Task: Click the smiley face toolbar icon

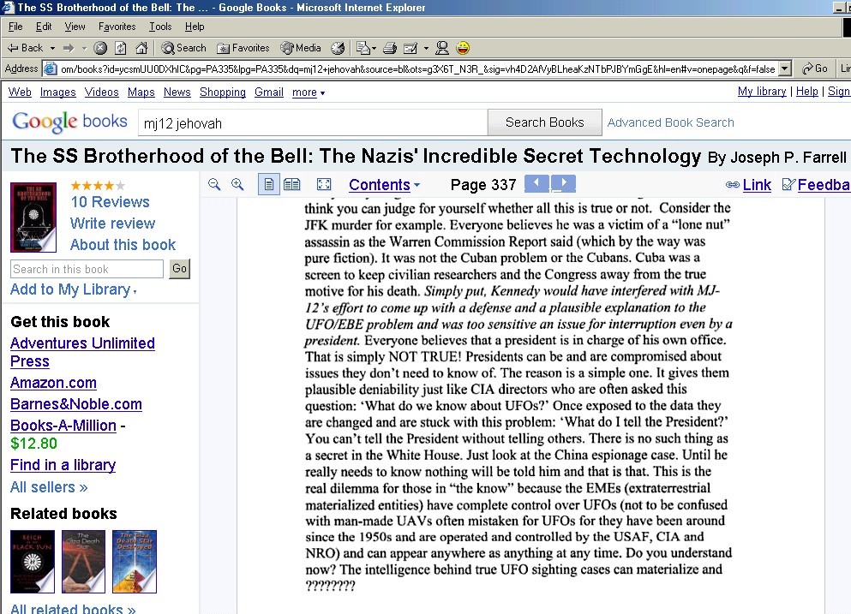Action: pos(463,48)
